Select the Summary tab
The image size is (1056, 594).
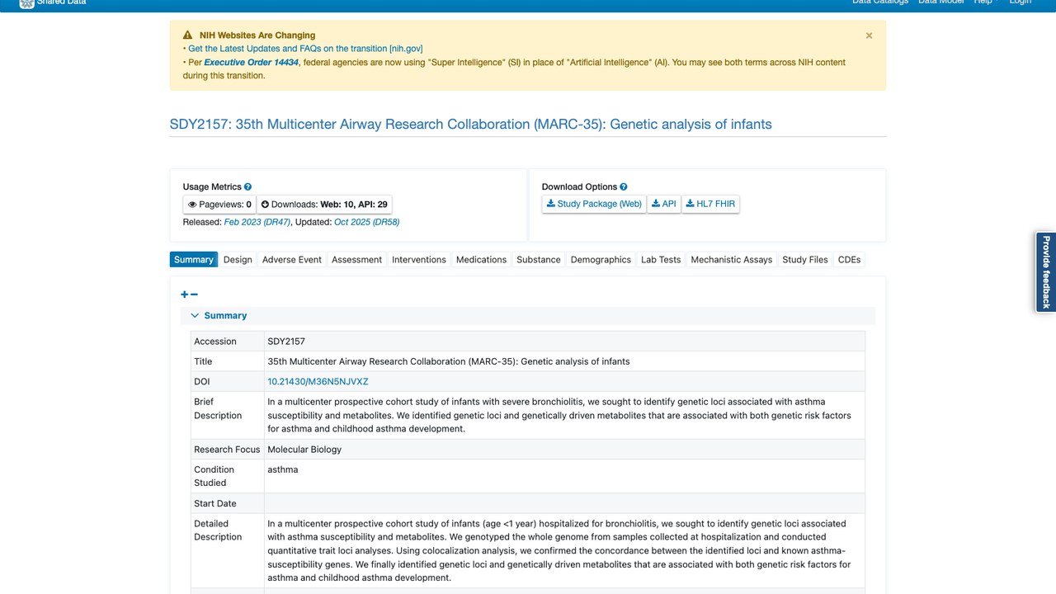pyautogui.click(x=194, y=259)
